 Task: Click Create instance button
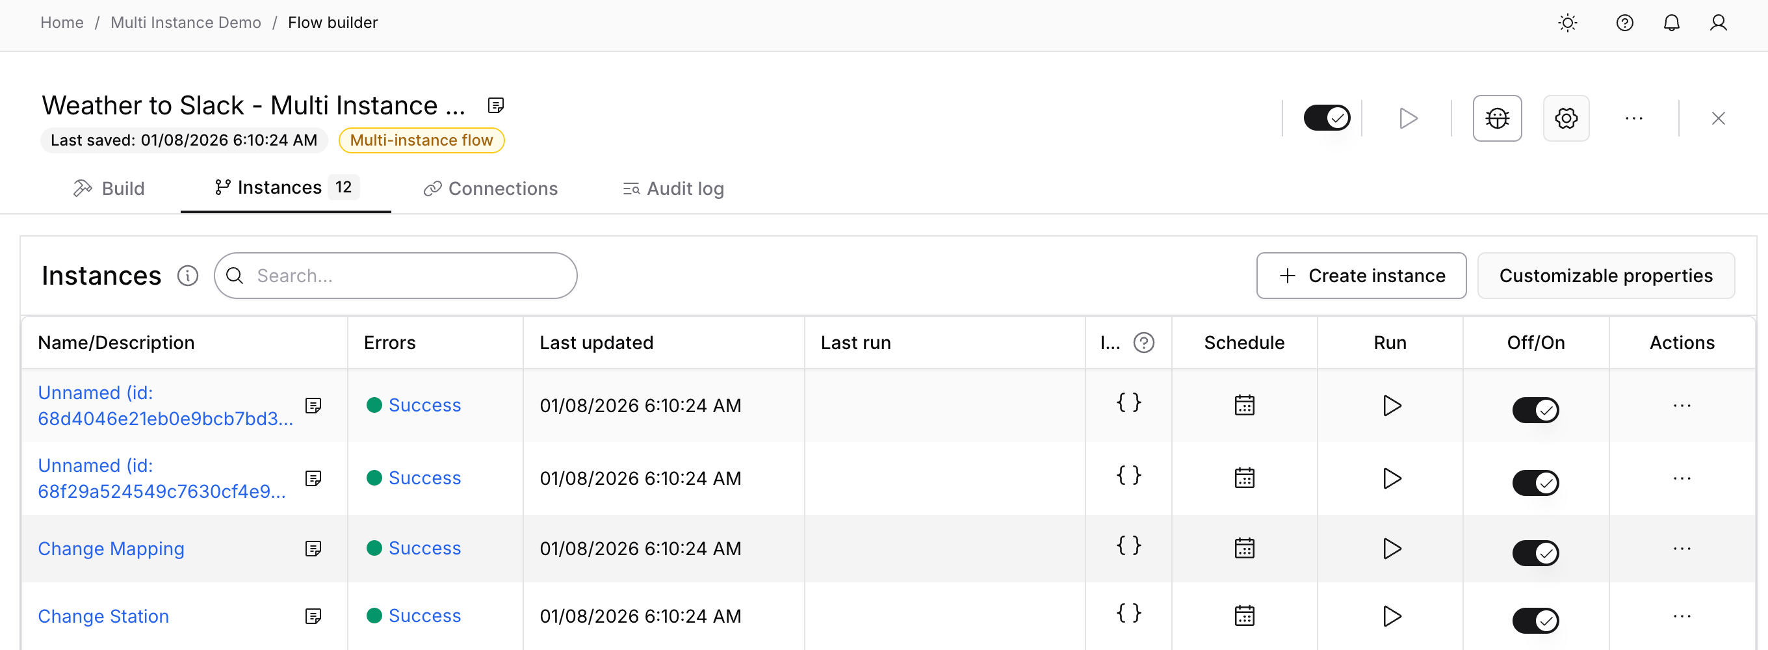click(x=1361, y=275)
